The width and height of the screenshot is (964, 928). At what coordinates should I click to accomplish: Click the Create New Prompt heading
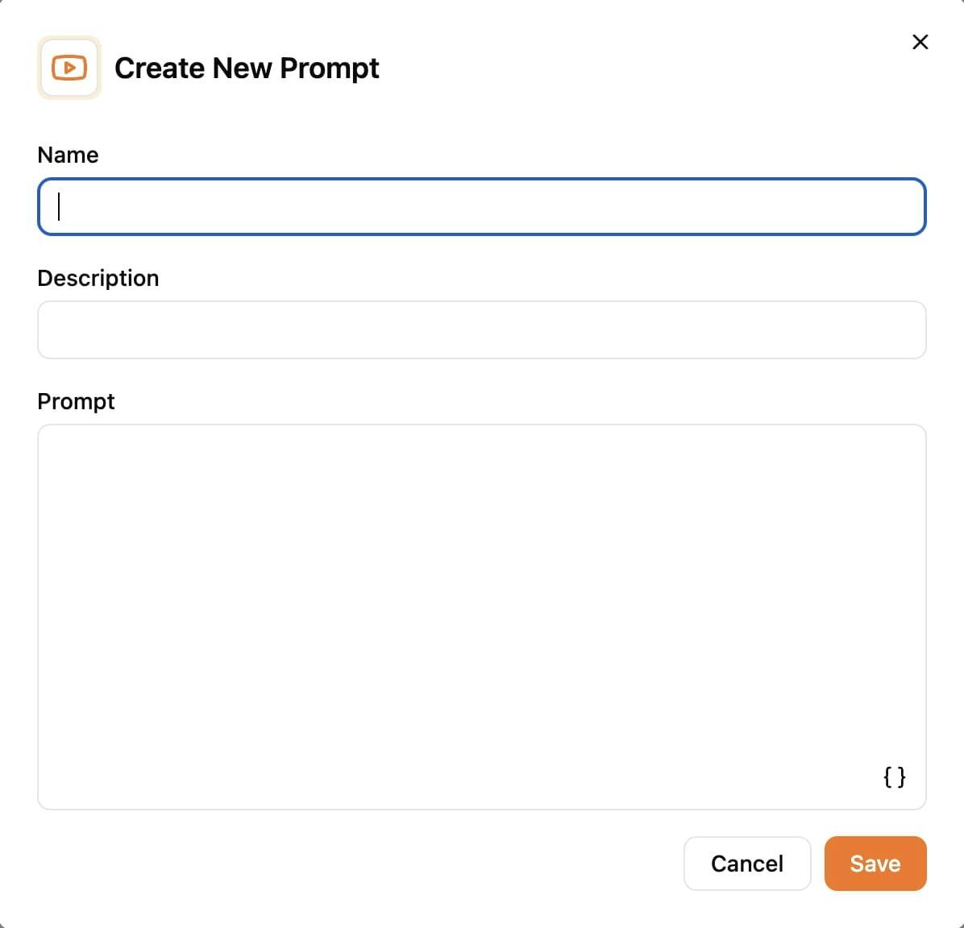tap(247, 68)
